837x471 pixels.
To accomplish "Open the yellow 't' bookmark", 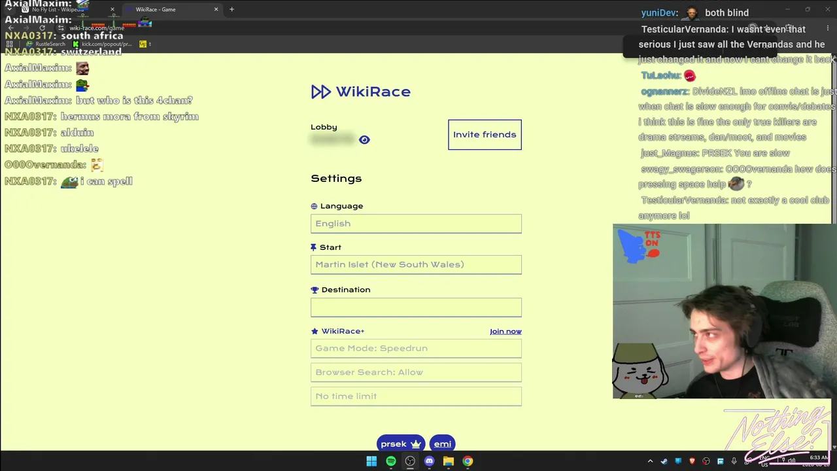I will [x=145, y=44].
